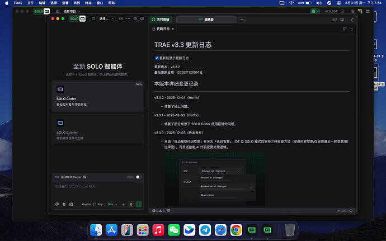Open the three-dot more menu beside chat icon

tap(128, 18)
